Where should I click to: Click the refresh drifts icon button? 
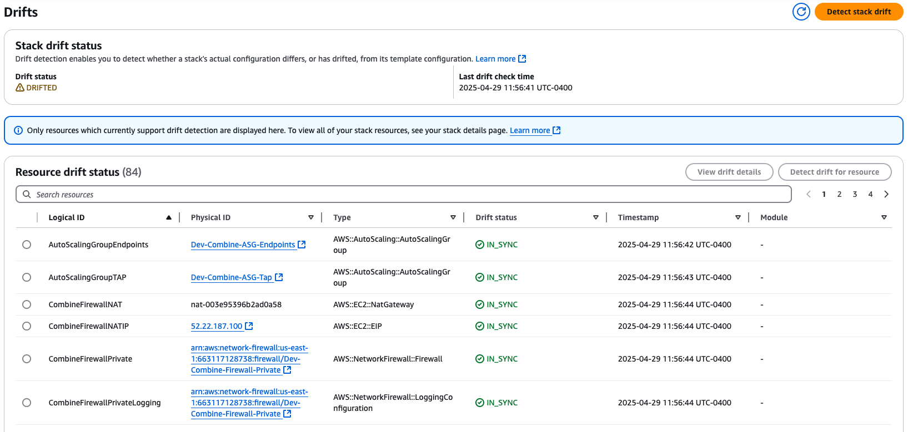pyautogui.click(x=801, y=12)
